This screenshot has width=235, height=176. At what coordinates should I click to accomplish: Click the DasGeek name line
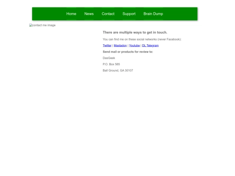[x=109, y=58]
